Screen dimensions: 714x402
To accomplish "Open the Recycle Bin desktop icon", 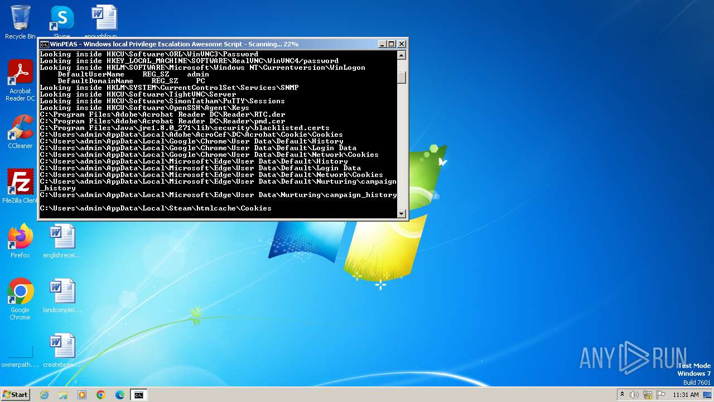I will pyautogui.click(x=20, y=22).
